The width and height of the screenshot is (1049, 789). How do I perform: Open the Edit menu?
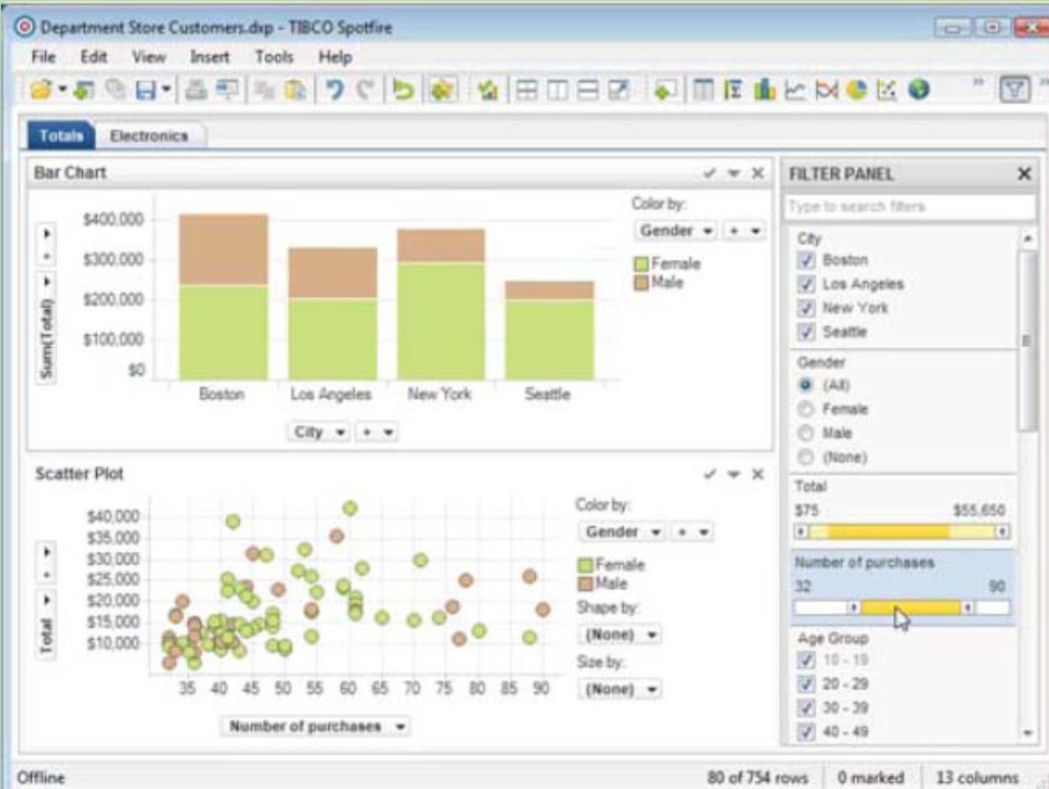coord(94,57)
